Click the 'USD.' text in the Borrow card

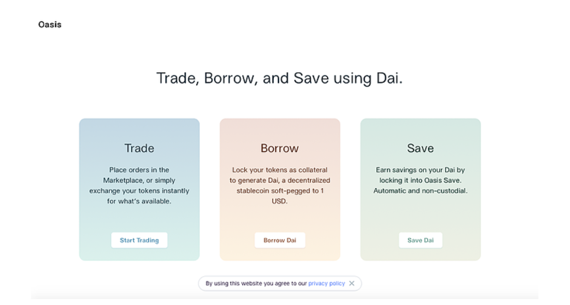[x=280, y=201]
